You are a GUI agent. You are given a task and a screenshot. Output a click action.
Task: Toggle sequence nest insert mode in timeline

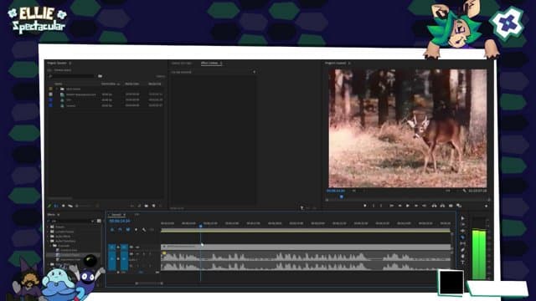click(112, 230)
